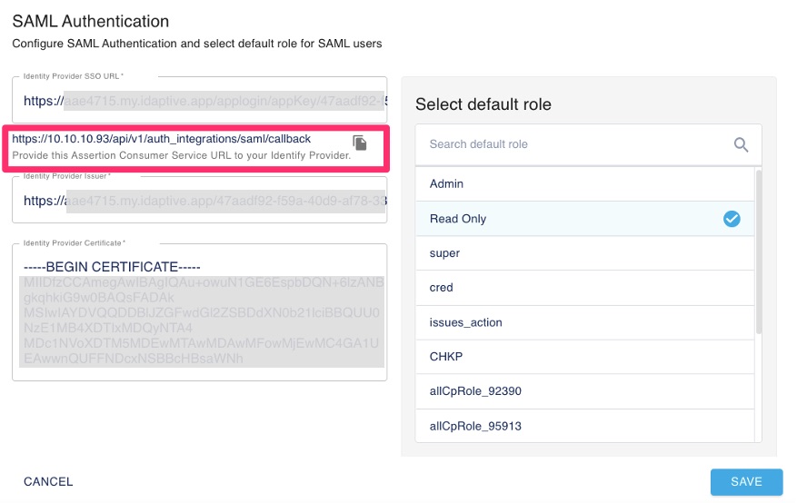Click the Read Only blue checkmark
Image resolution: width=797 pixels, height=503 pixels.
(732, 219)
